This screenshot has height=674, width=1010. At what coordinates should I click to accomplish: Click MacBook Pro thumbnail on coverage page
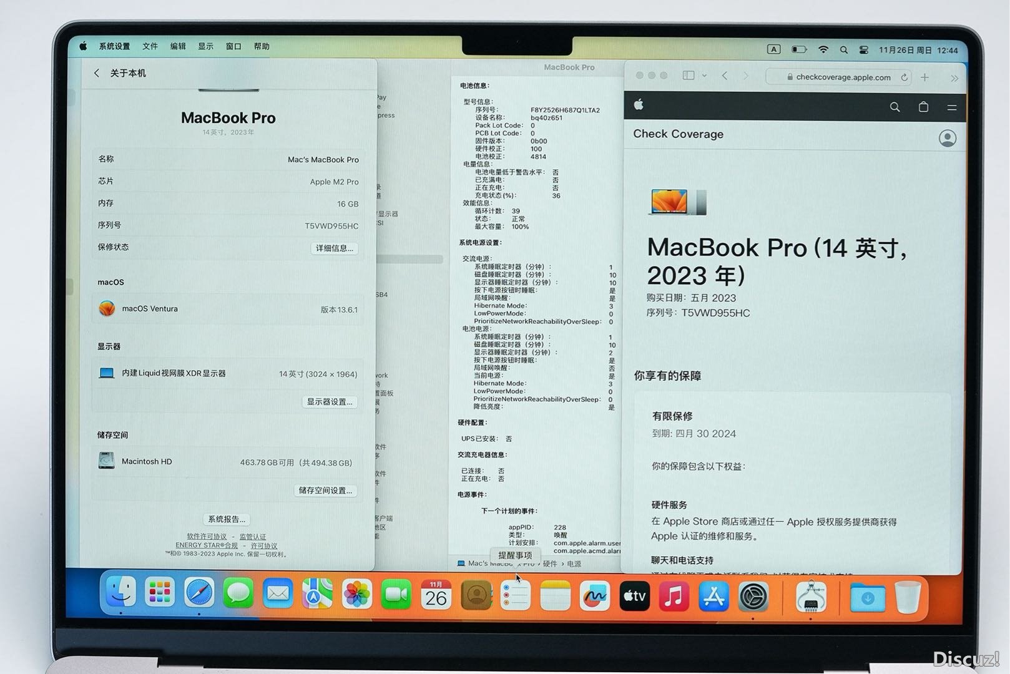[677, 202]
